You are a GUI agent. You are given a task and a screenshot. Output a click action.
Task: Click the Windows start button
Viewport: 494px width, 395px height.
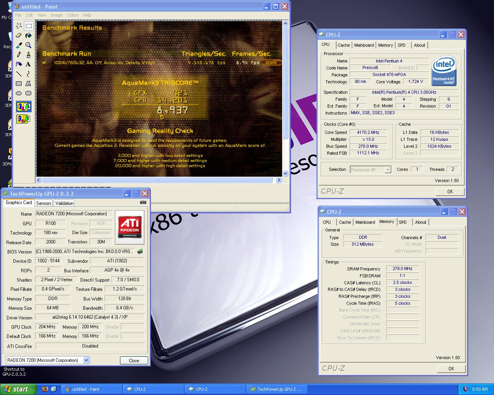pyautogui.click(x=18, y=389)
